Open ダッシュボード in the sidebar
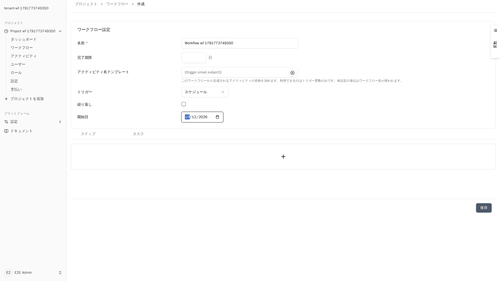The image size is (500, 281). pos(23,40)
